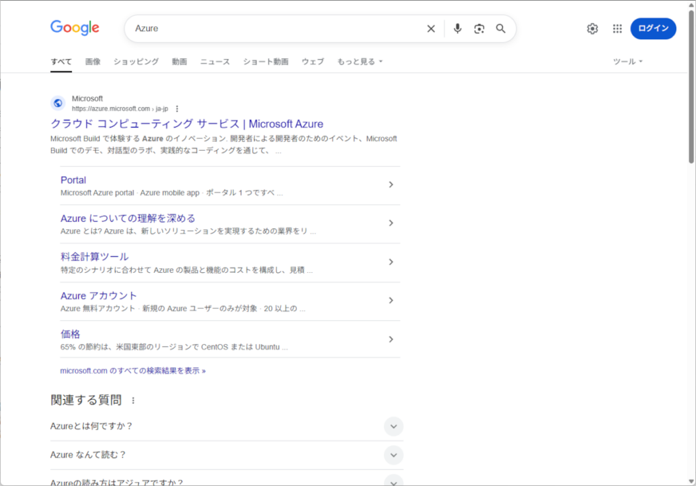
Task: Open the ショッピング tab
Action: [x=136, y=62]
